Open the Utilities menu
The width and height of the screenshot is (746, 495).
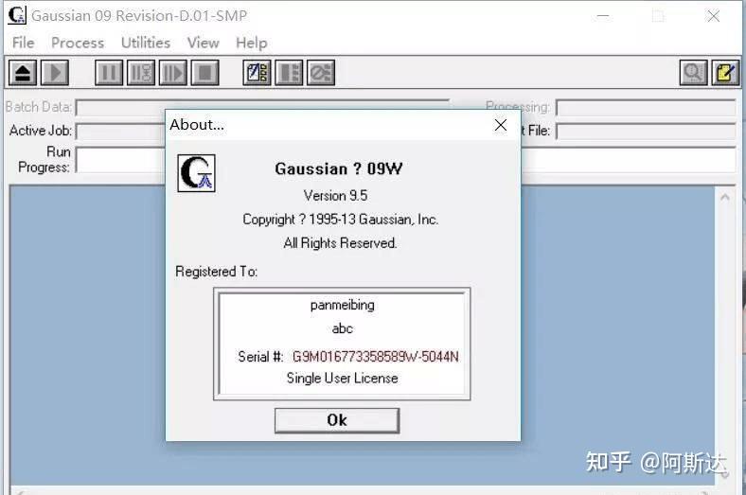[146, 43]
